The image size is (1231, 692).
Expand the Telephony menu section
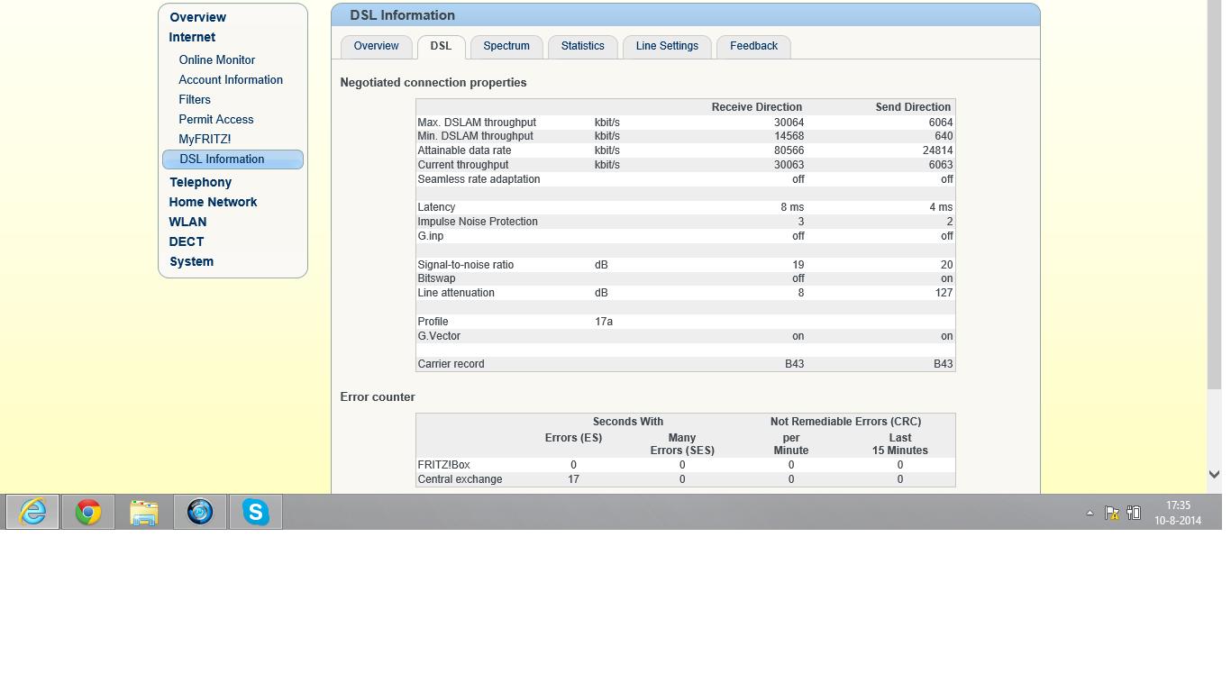tap(200, 182)
